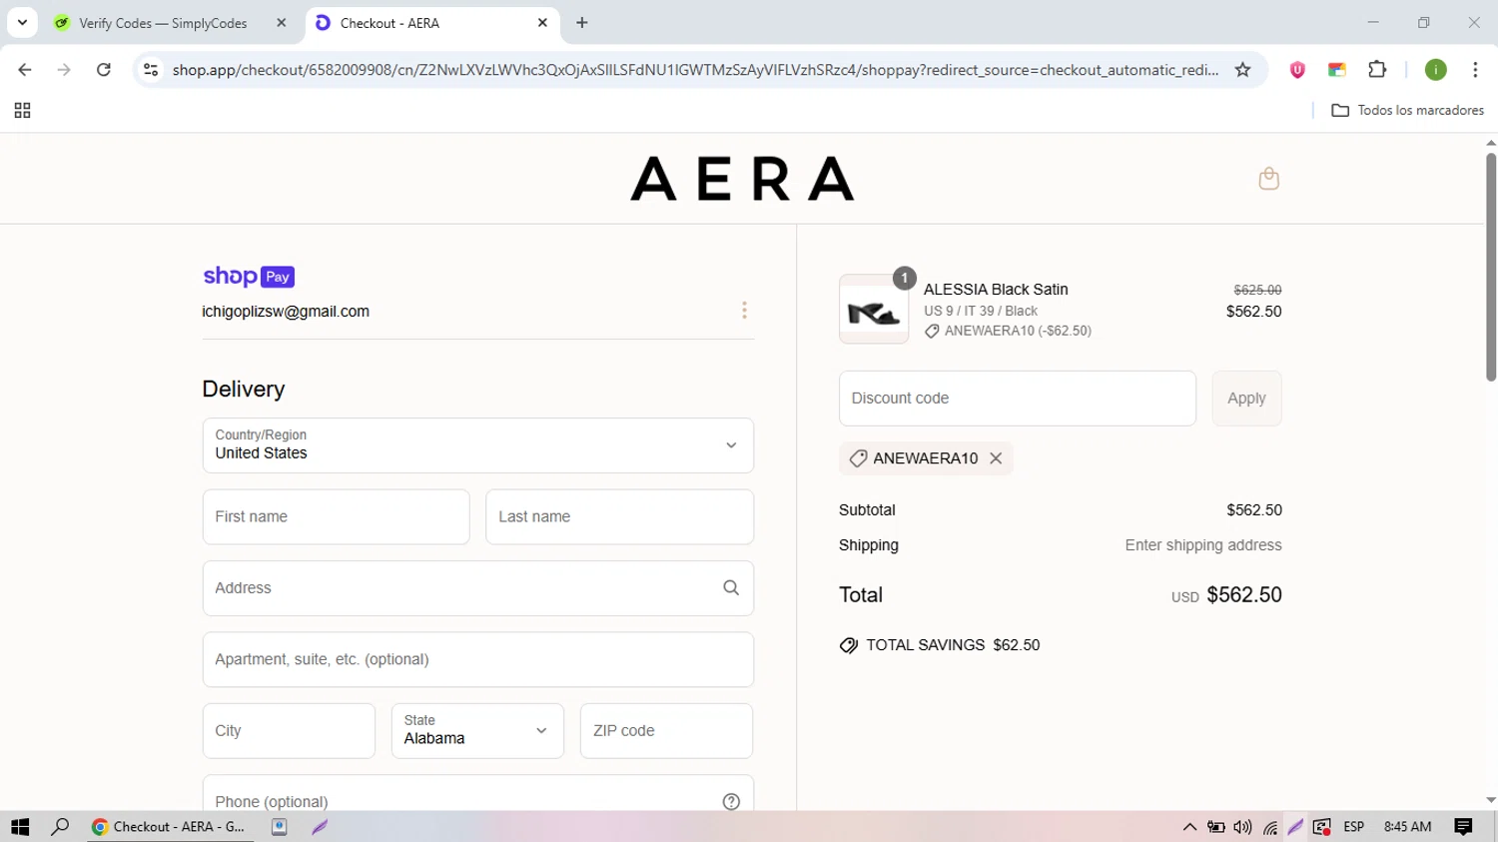The image size is (1498, 842).
Task: Click the ZIP code field
Action: (666, 731)
